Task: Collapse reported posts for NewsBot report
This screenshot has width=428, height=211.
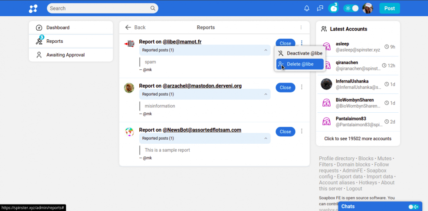Action: [x=266, y=138]
